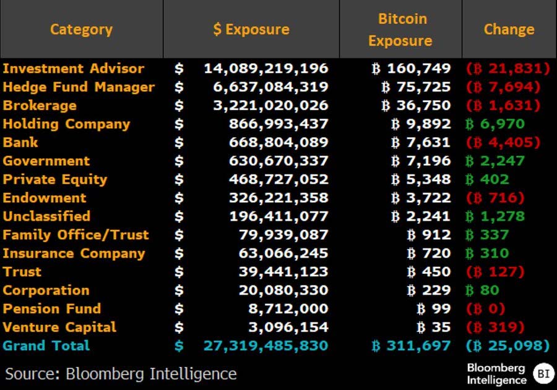557x390 pixels.
Task: Select the Hedge Fund Manager category
Action: click(79, 87)
